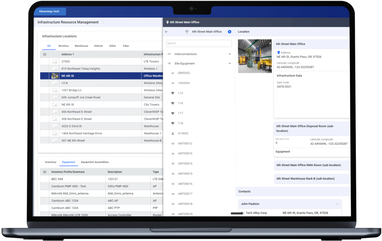Click the signal icon beside equipment 117
Image resolution: width=382 pixels, height=241 pixels.
point(173,113)
